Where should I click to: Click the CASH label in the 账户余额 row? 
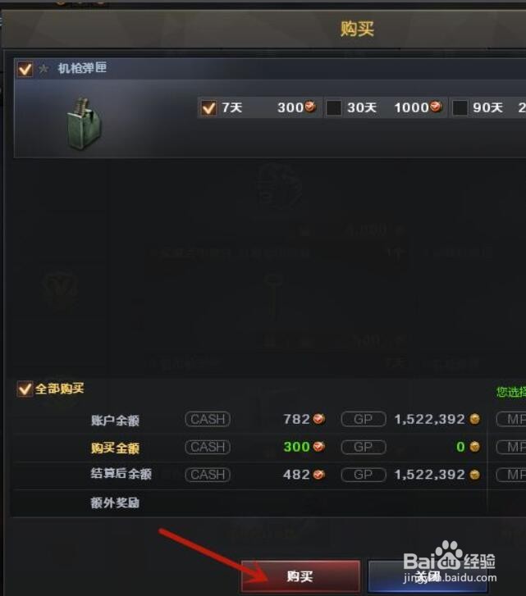208,419
